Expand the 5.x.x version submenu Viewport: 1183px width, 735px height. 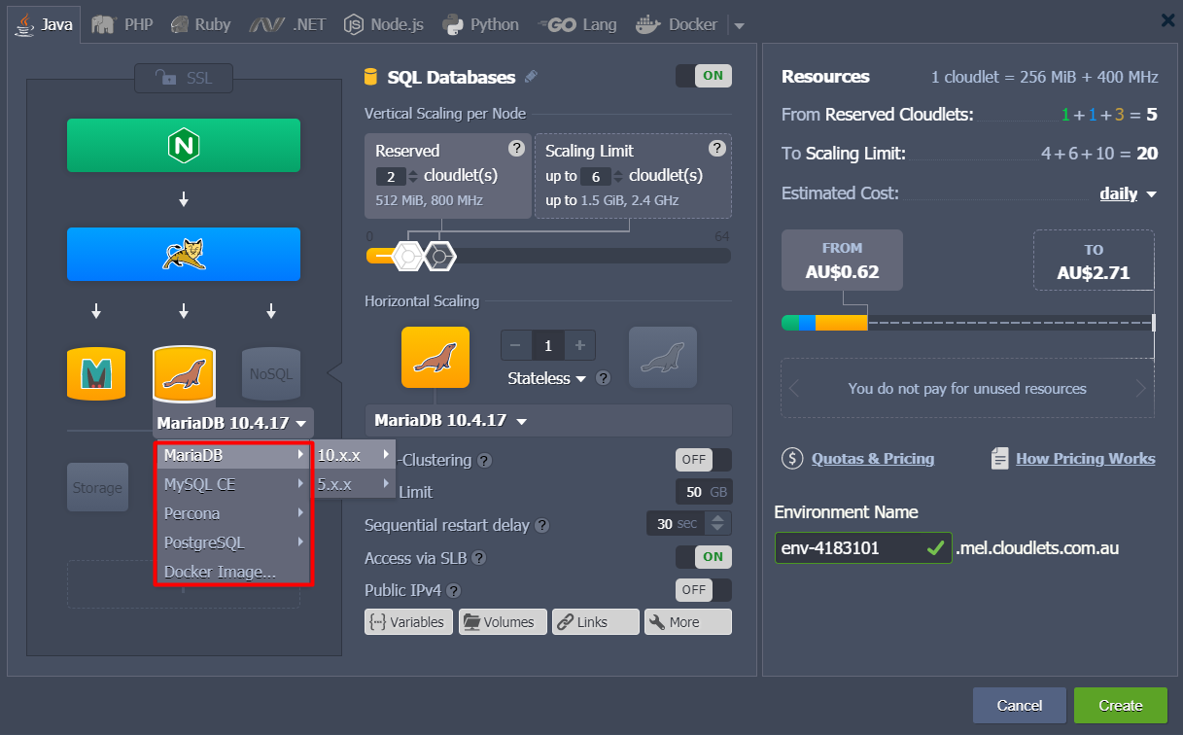click(x=355, y=484)
